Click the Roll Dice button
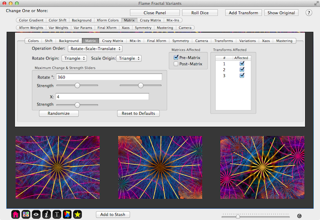 click(x=200, y=13)
